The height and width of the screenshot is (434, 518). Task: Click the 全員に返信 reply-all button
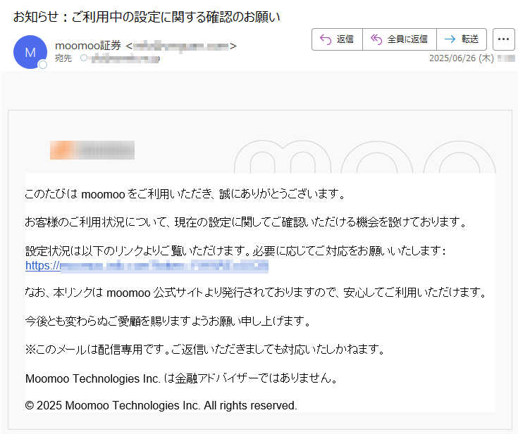[400, 39]
